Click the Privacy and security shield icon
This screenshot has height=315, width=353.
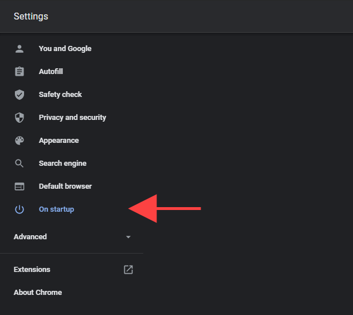(x=19, y=118)
